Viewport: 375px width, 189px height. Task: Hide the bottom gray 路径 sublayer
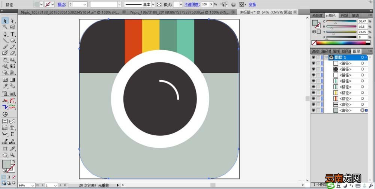coord(313,110)
